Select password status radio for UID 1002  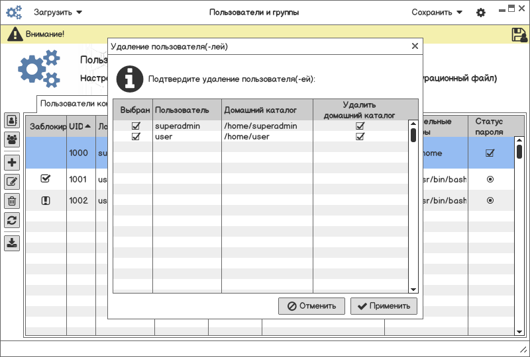coord(490,200)
